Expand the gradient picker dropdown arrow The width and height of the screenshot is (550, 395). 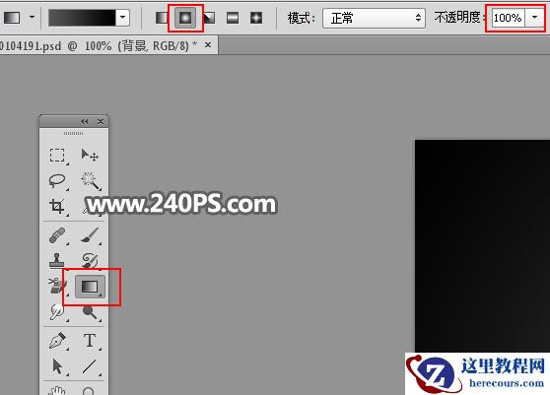pos(123,18)
